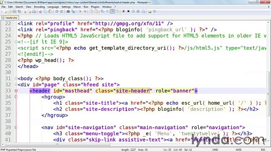This screenshot has width=271, height=152.
Task: Save the current file via toolbar
Action: tap(14, 11)
